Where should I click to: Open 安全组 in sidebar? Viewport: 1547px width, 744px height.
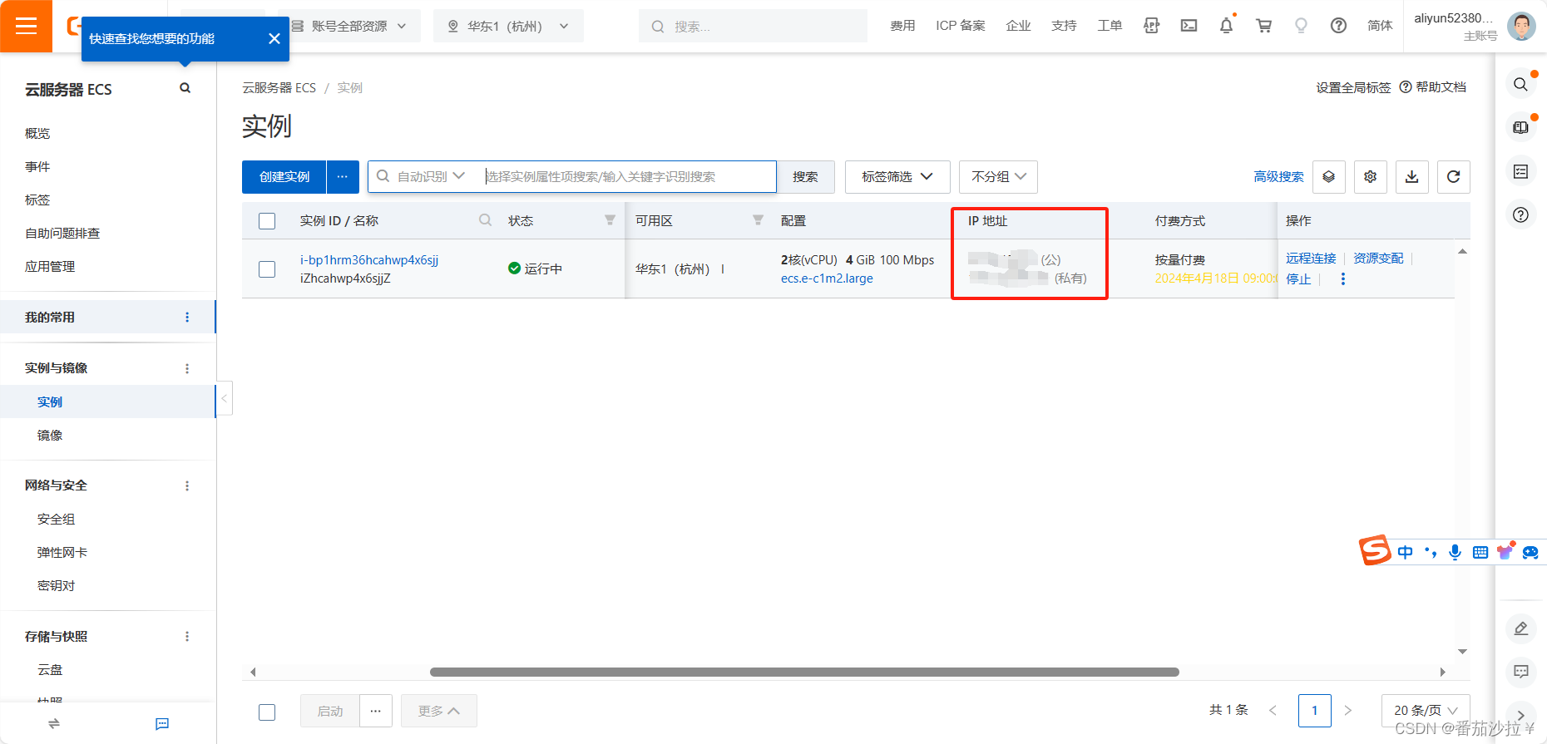click(x=56, y=519)
